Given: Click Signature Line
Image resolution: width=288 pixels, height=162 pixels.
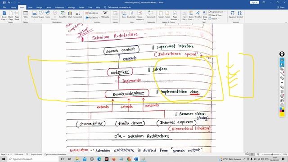Looking at the screenshot, I should tap(216, 12).
